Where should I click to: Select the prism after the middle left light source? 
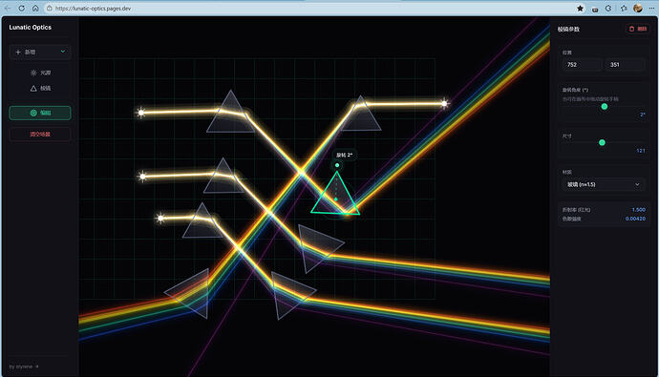(223, 181)
